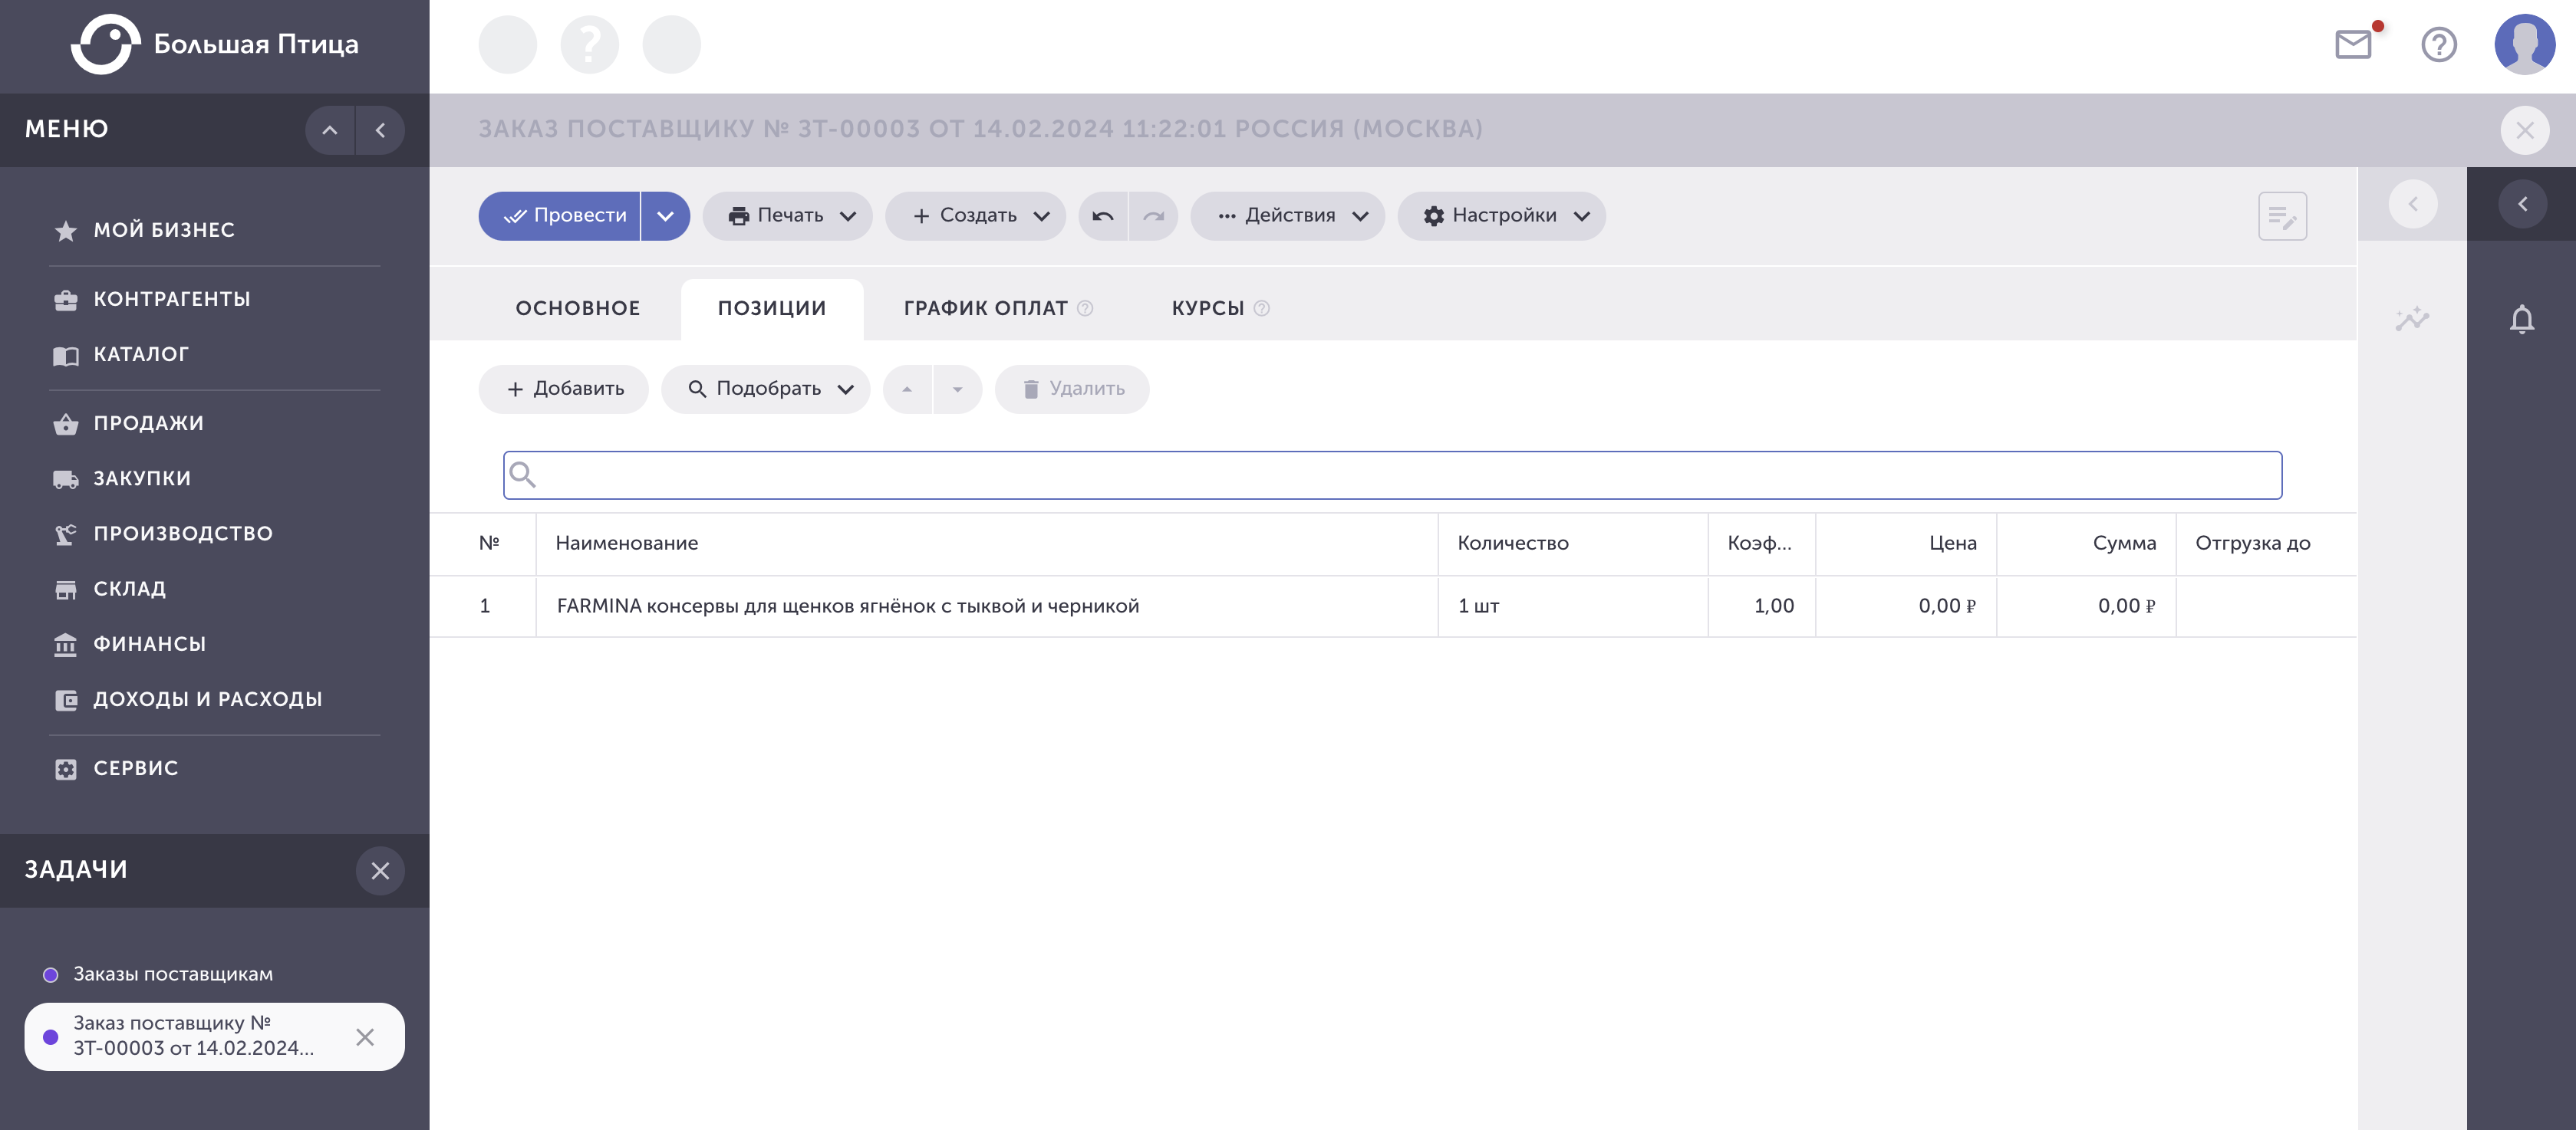
Task: Move position up with the up arrow
Action: pos(907,389)
